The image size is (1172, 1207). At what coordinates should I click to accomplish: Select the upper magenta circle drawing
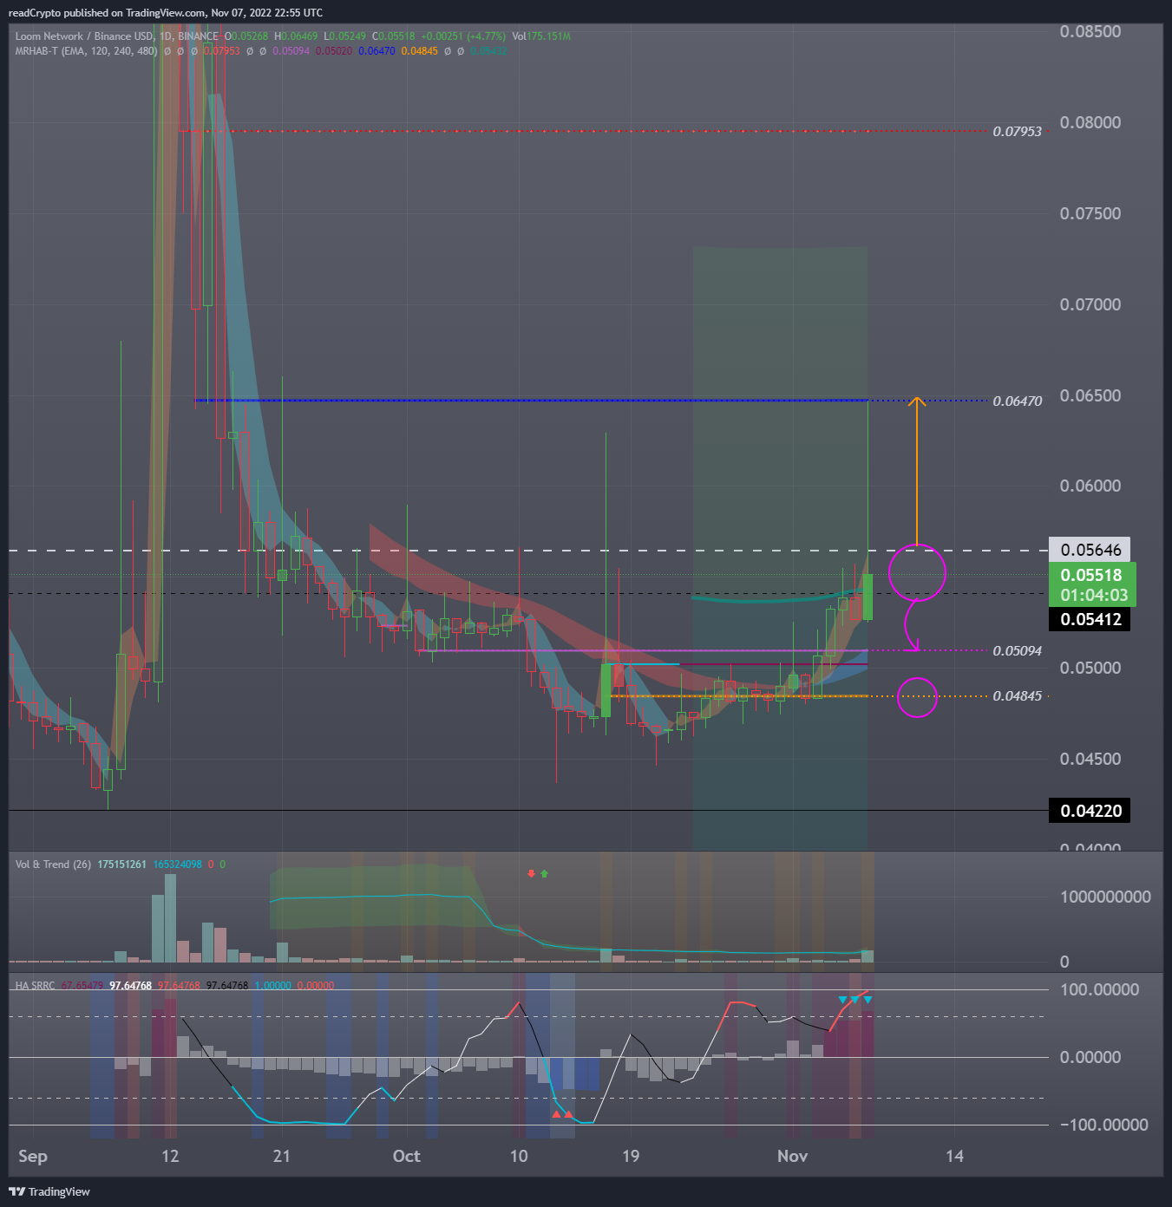coord(917,572)
